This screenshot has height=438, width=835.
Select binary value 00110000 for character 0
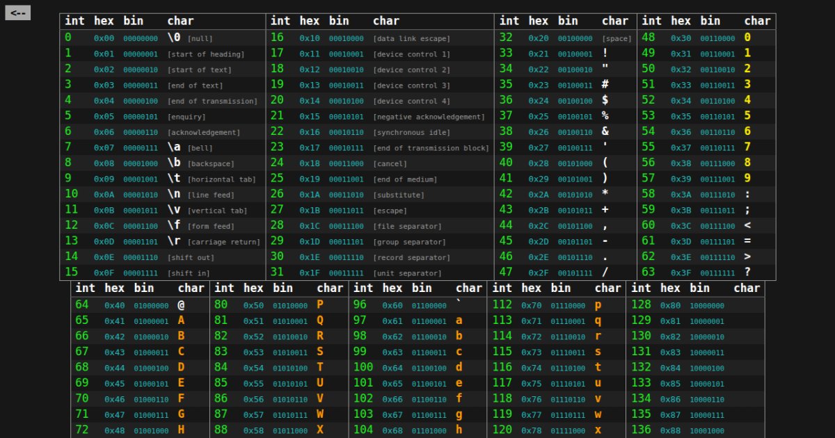point(717,39)
